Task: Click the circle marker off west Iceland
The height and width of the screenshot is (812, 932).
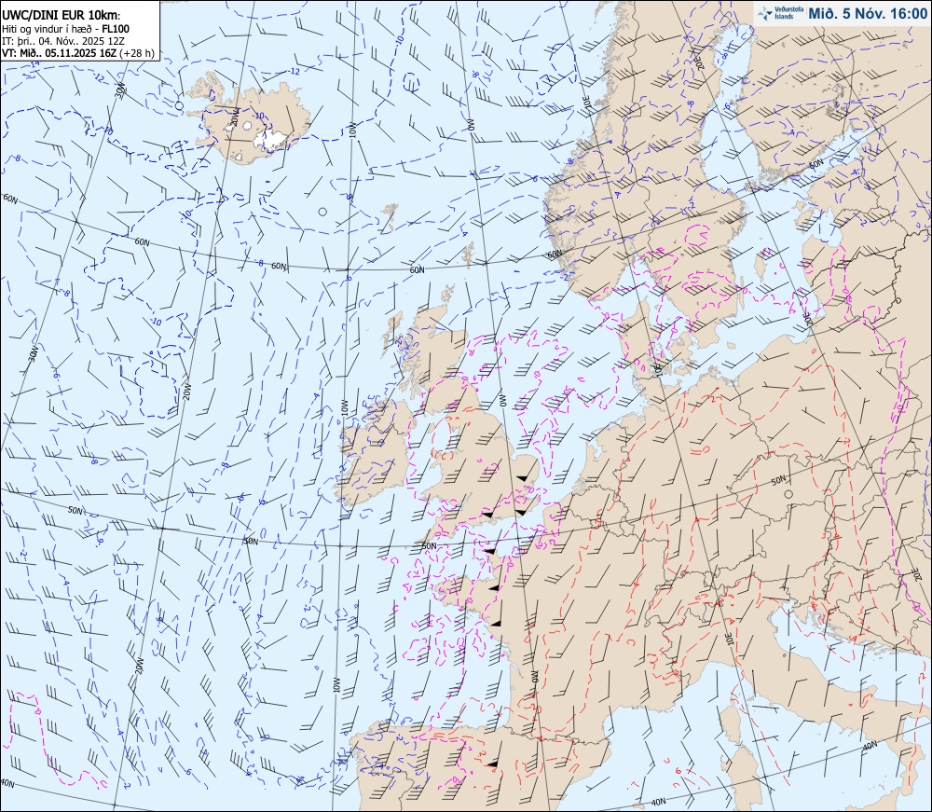Action: pyautogui.click(x=180, y=105)
